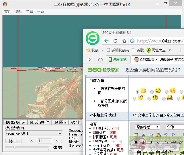
Task: Click the cloud icon beside the tab bar
Action: click(100, 60)
